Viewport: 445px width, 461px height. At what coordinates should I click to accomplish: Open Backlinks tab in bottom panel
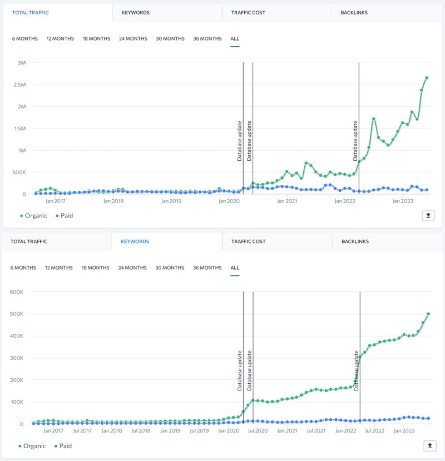[x=355, y=242]
